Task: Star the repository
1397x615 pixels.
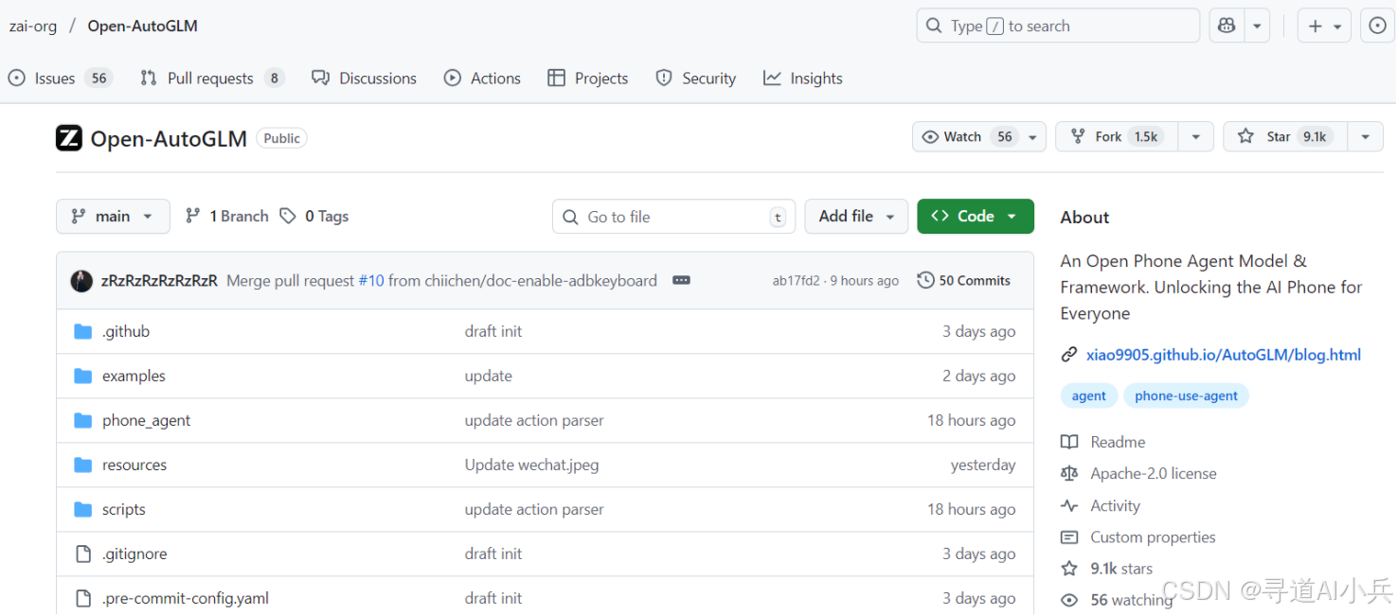Action: tap(1285, 137)
